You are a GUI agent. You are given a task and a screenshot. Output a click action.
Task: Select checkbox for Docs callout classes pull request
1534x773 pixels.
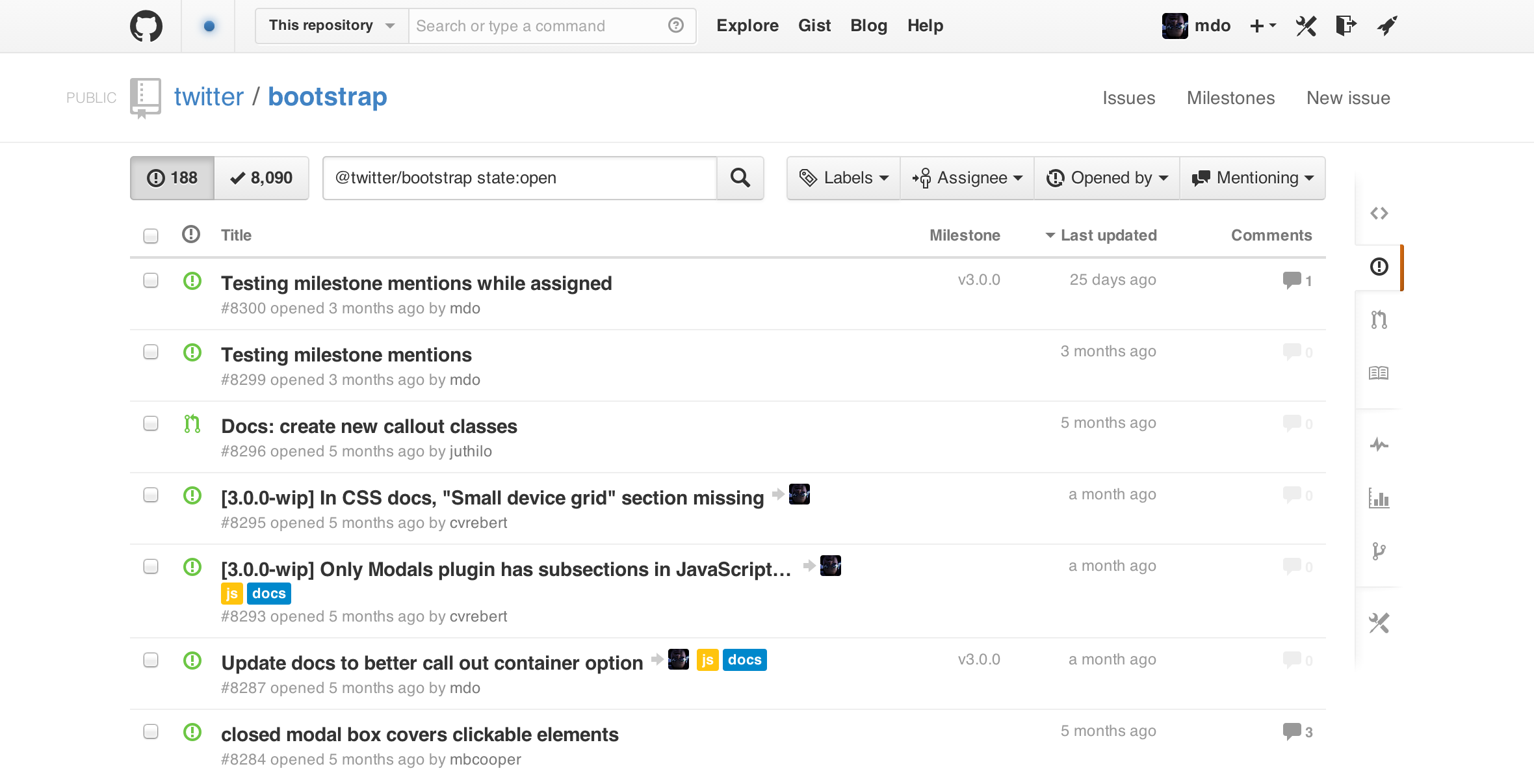click(151, 423)
